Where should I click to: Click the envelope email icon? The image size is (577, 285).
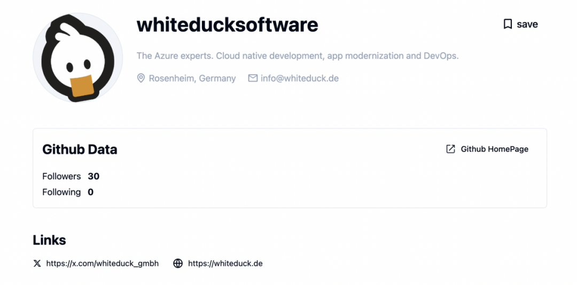tap(253, 78)
